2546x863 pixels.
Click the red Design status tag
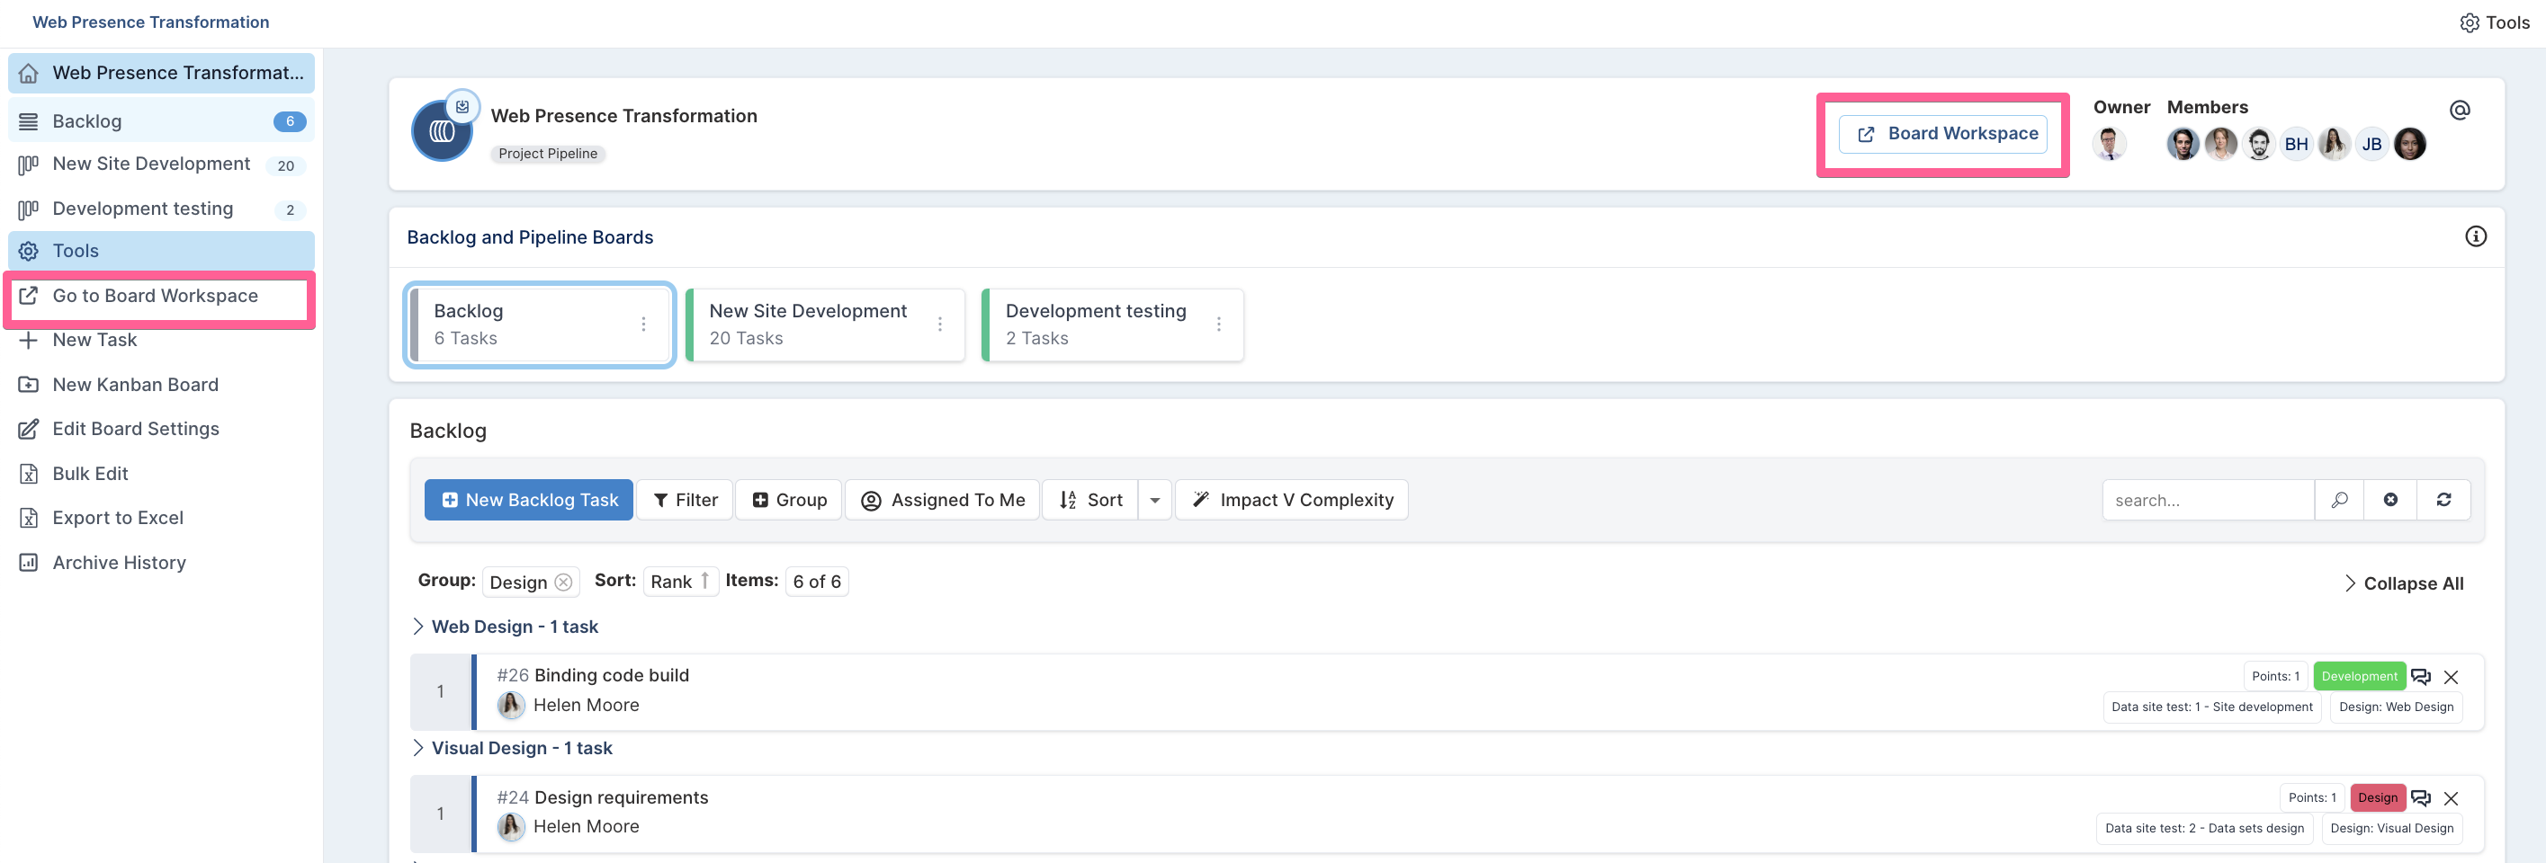(2377, 798)
